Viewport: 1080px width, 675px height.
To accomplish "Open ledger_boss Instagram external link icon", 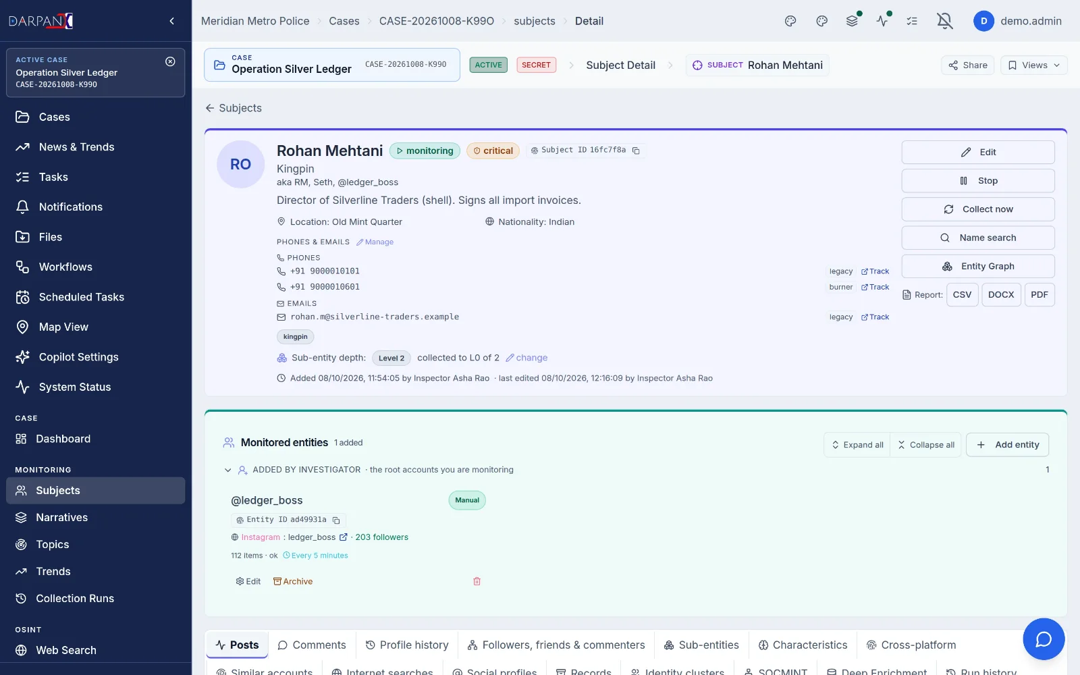I will point(344,537).
